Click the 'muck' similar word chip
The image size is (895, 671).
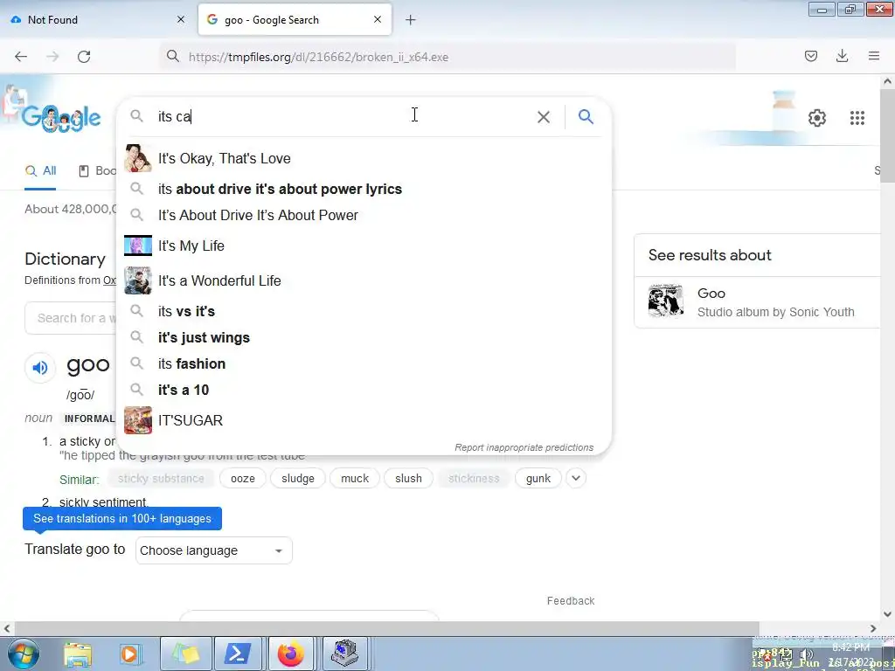pos(355,478)
